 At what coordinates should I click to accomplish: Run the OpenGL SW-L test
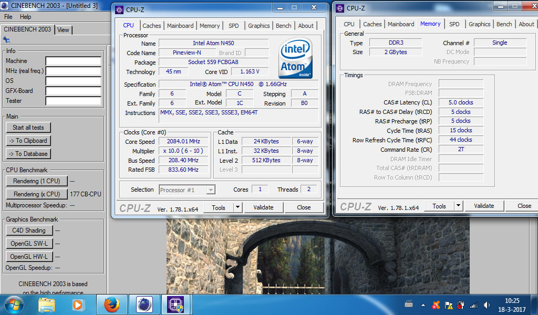[29, 244]
